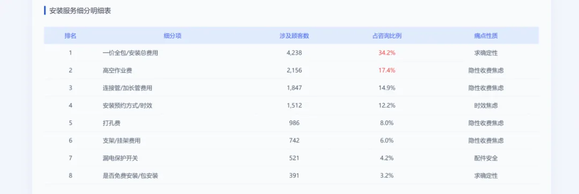579x194 pixels.
Task: Select the 打孔费 row item
Action: [112, 123]
